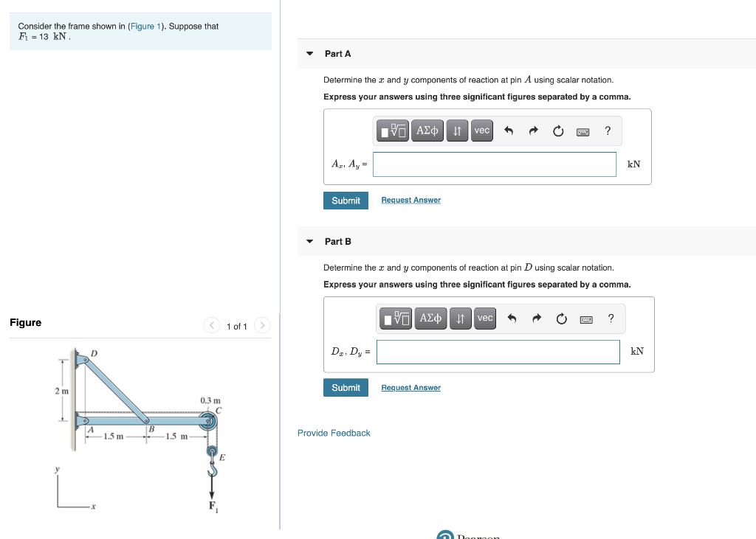Click the keyboard shortcuts icon in Part A toolbar
756x539 pixels.
tap(583, 131)
